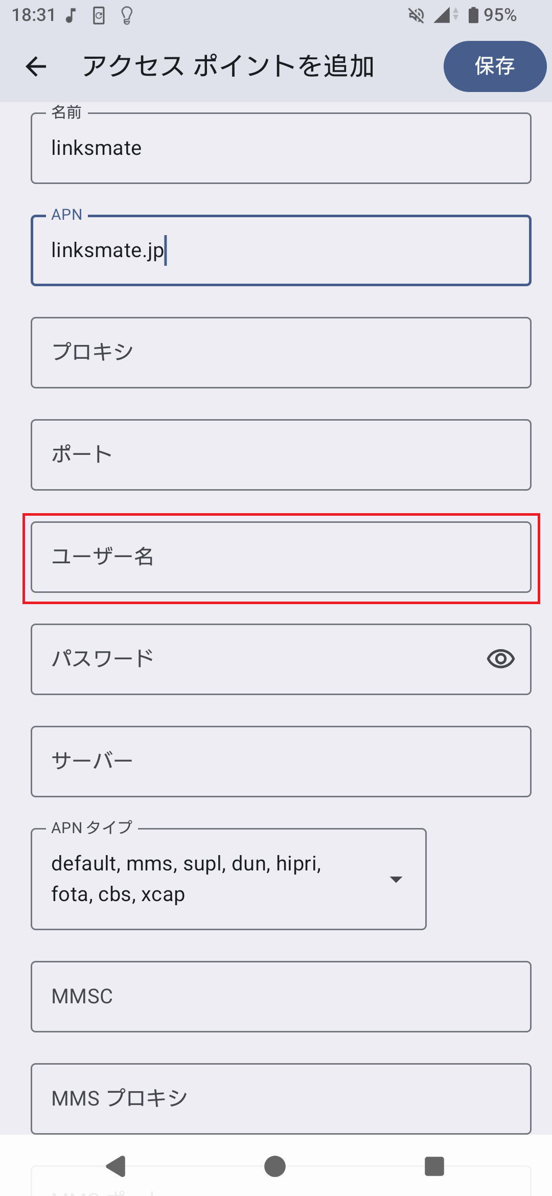The image size is (552, 1196).
Task: Tap the mobile signal strength icon
Action: click(x=441, y=15)
